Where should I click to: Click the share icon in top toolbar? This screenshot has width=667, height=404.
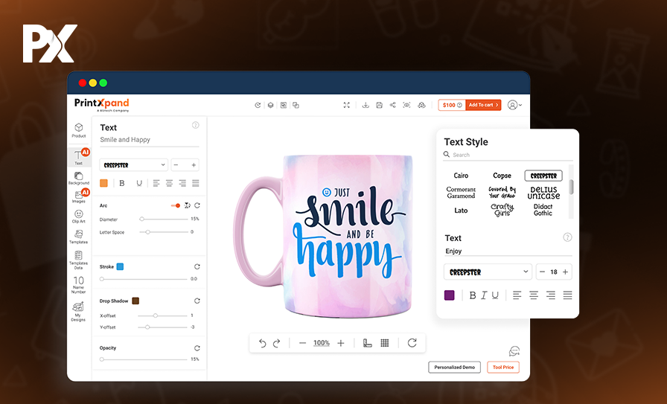[392, 106]
